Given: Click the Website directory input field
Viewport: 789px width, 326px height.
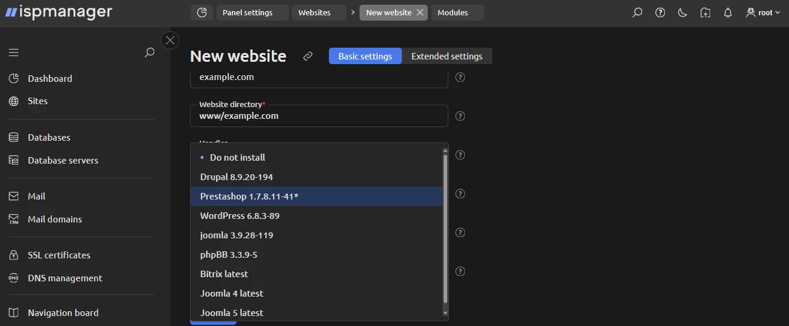Looking at the screenshot, I should 319,116.
